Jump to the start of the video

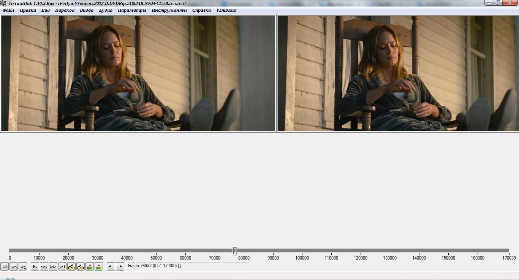point(35,266)
